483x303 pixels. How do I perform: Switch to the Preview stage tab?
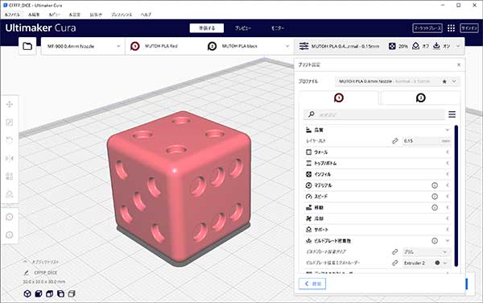pyautogui.click(x=243, y=28)
